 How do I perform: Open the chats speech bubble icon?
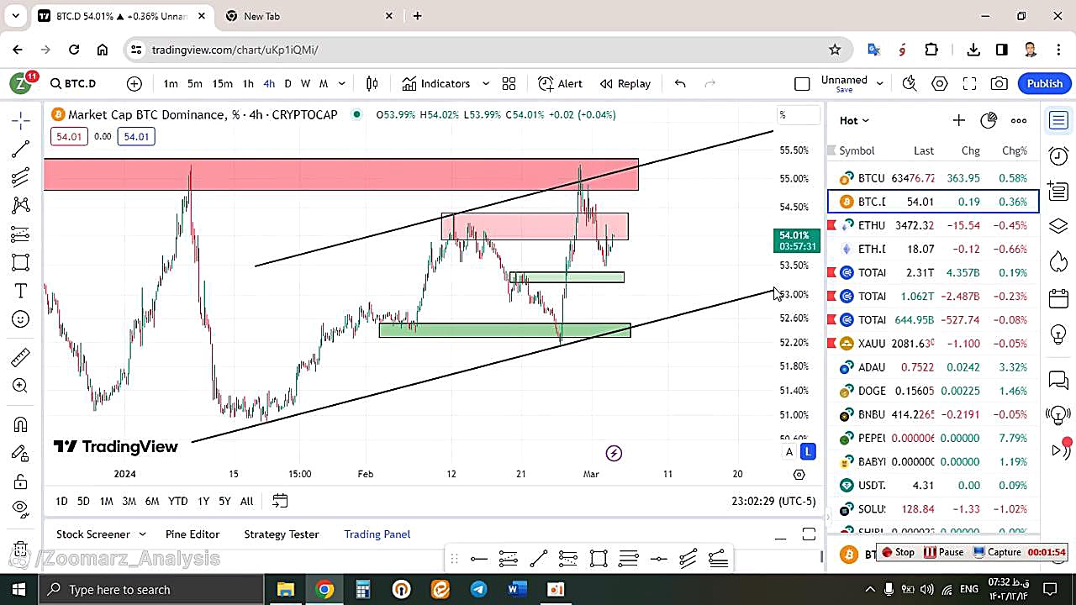point(1058,380)
